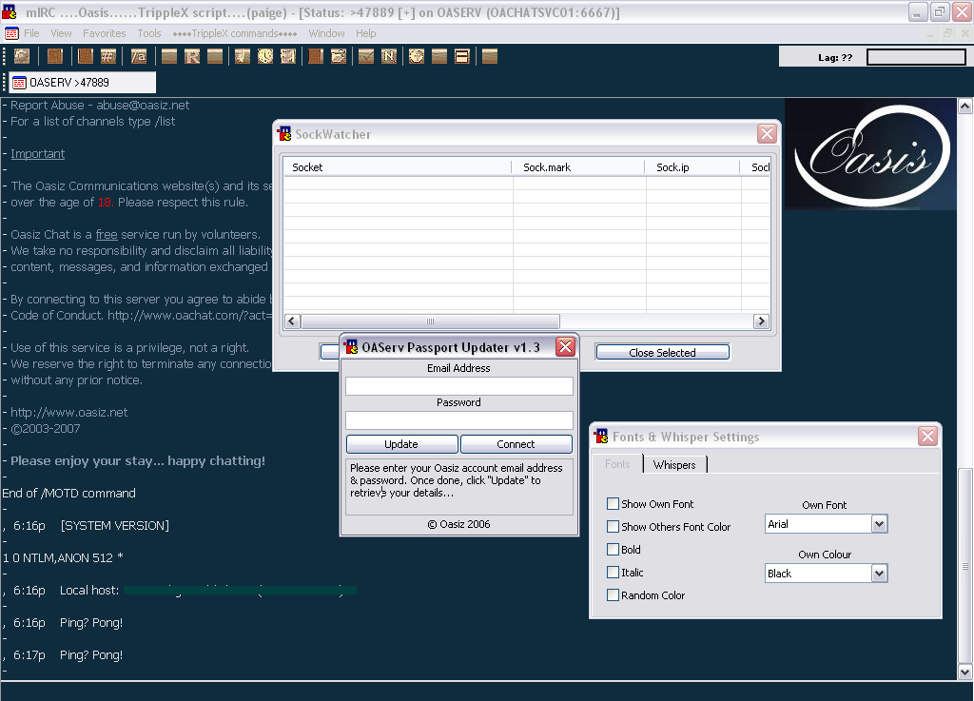Click the Socket column header
Viewport: 974px width, 701px height.
coord(398,167)
